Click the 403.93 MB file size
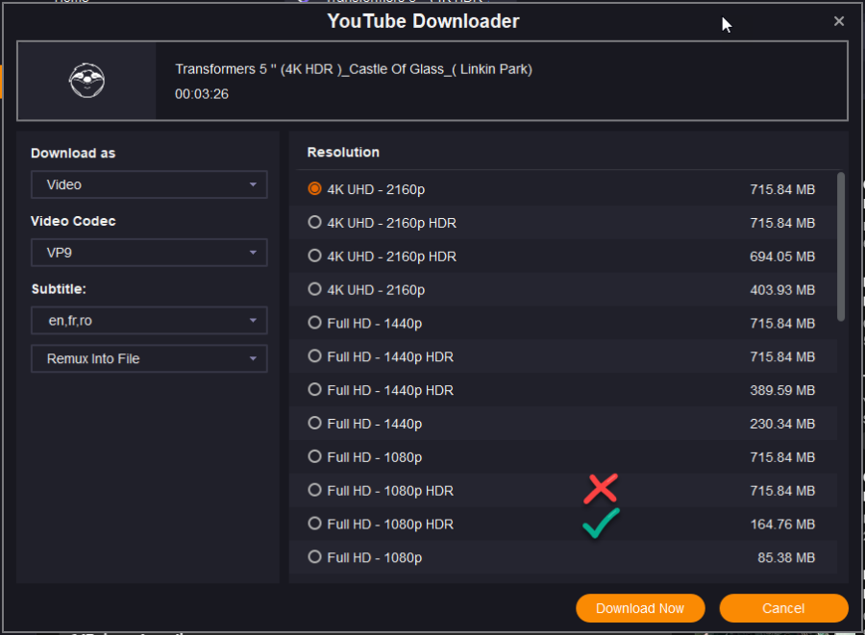Screen dimensions: 865x635 [782, 290]
